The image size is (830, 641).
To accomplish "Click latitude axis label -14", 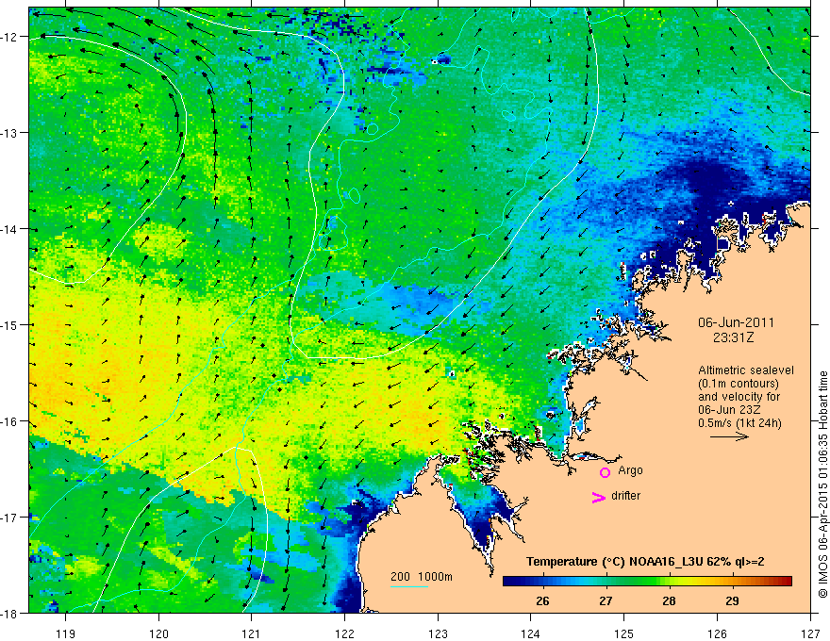I will click(x=9, y=229).
